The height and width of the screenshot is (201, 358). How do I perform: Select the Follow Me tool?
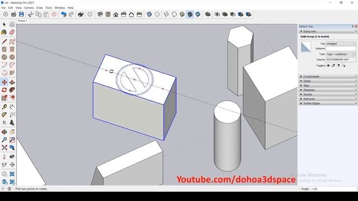[x=12, y=90]
